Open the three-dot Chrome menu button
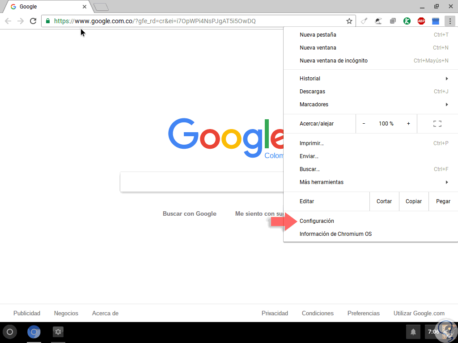Viewport: 458px width, 343px height. tap(450, 21)
